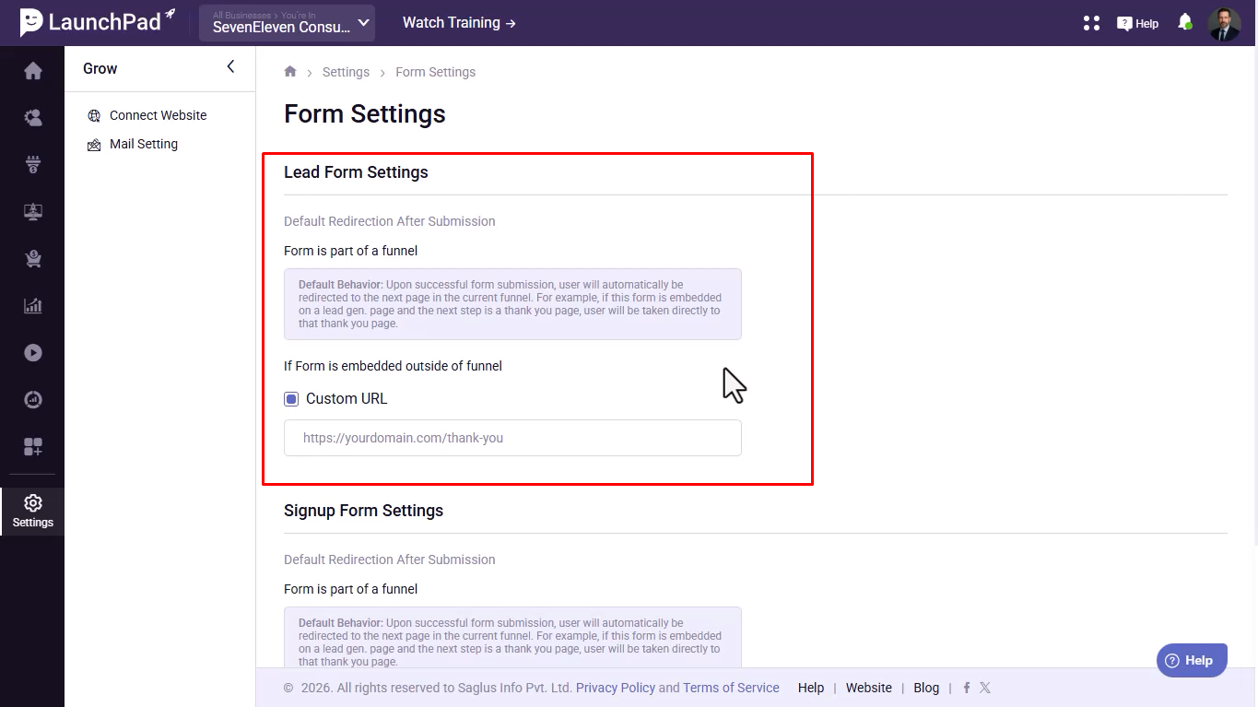Click the floating Help button
The image size is (1258, 707).
point(1191,660)
